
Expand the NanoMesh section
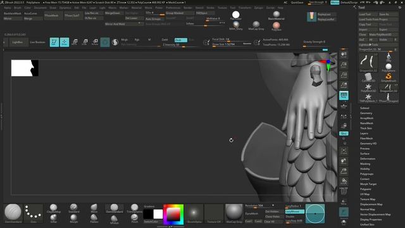(x=366, y=123)
